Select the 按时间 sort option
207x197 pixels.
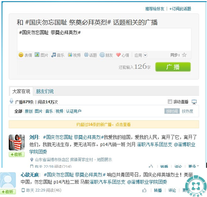click(x=172, y=111)
